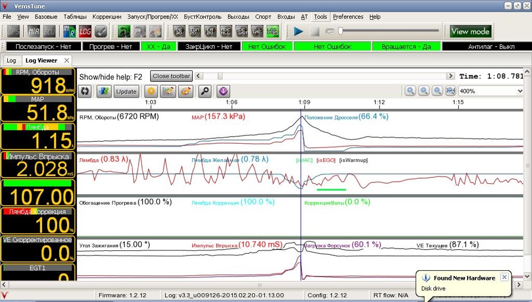Start log playback with the play button
Image resolution: width=532 pixels, height=302 pixels.
[299, 32]
